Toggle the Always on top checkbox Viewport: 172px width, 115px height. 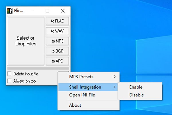9,81
